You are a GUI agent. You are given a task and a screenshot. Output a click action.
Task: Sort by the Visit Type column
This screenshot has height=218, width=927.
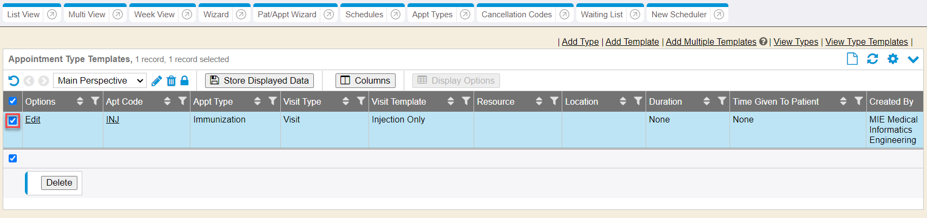[x=346, y=101]
